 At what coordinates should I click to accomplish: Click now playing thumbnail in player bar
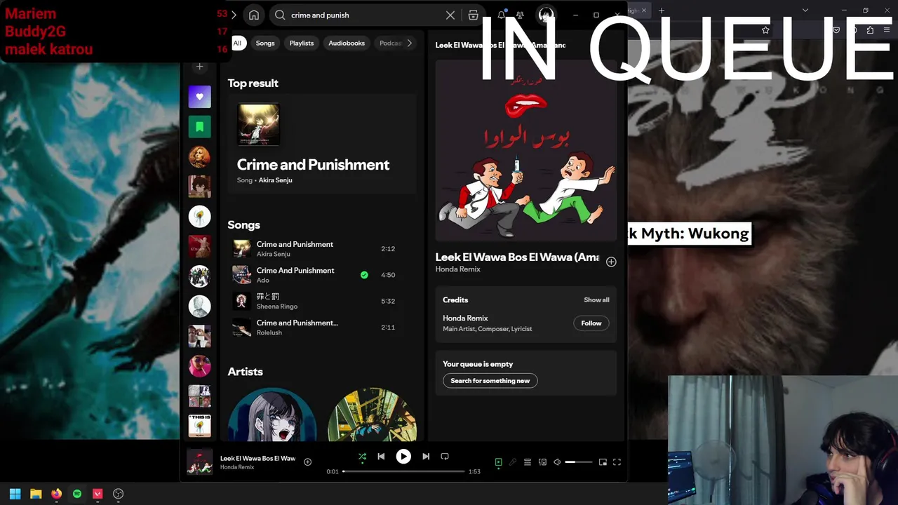199,462
